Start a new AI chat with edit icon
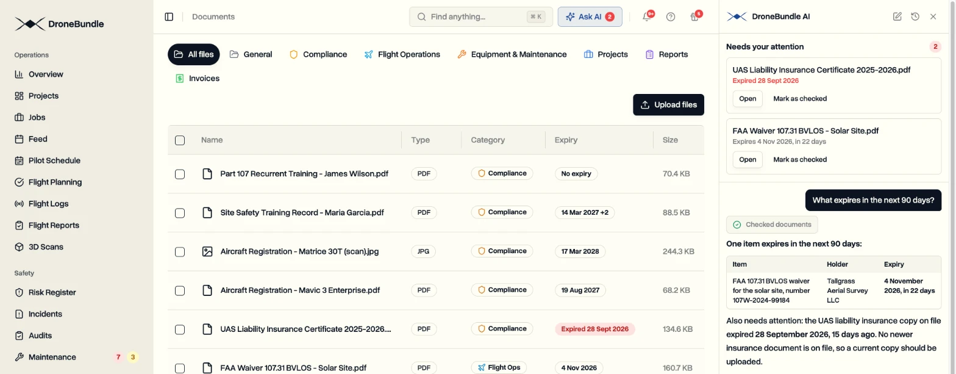956x374 pixels. [x=897, y=16]
